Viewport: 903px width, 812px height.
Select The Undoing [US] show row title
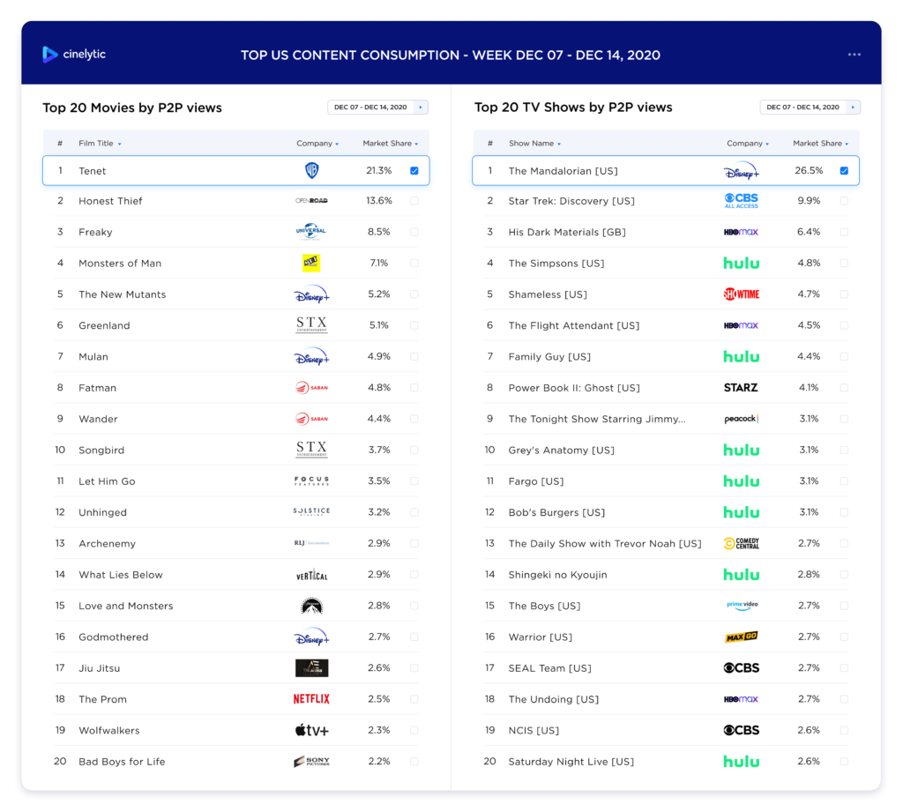[554, 699]
